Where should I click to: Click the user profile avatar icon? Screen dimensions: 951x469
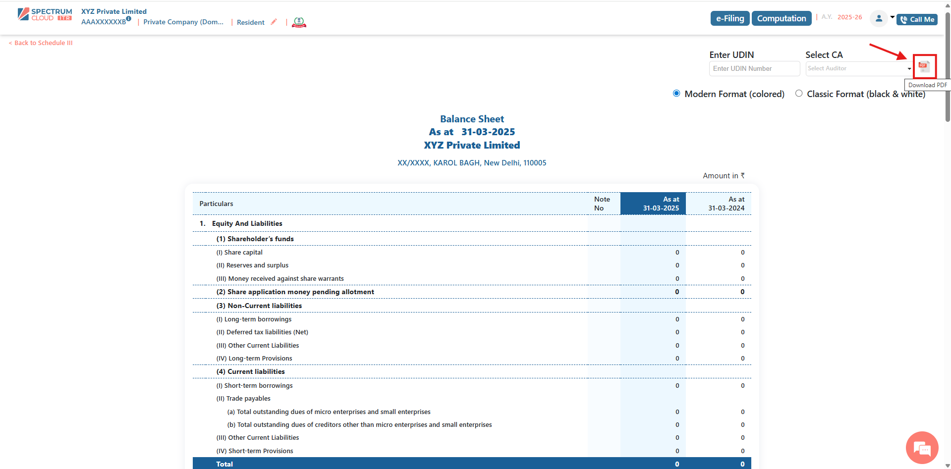click(878, 18)
